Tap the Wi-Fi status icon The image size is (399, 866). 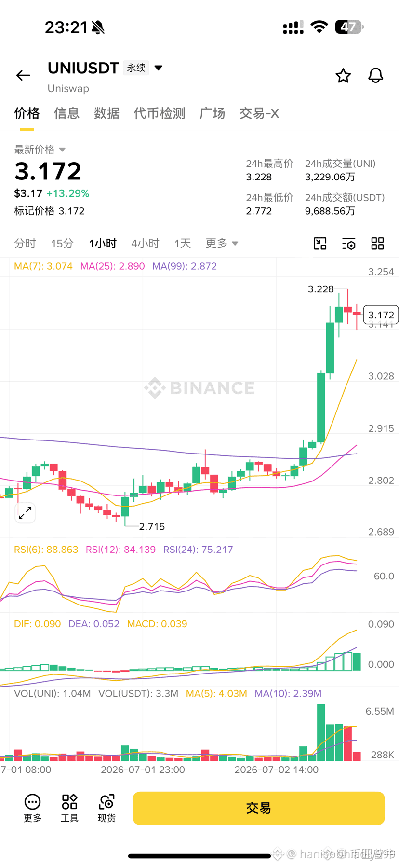tap(319, 27)
